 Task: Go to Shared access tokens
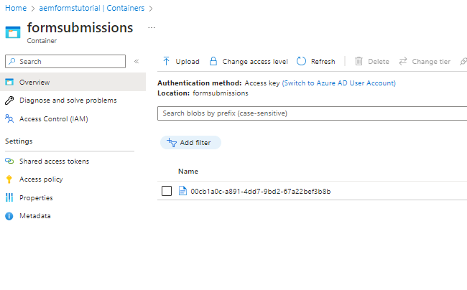(x=54, y=162)
